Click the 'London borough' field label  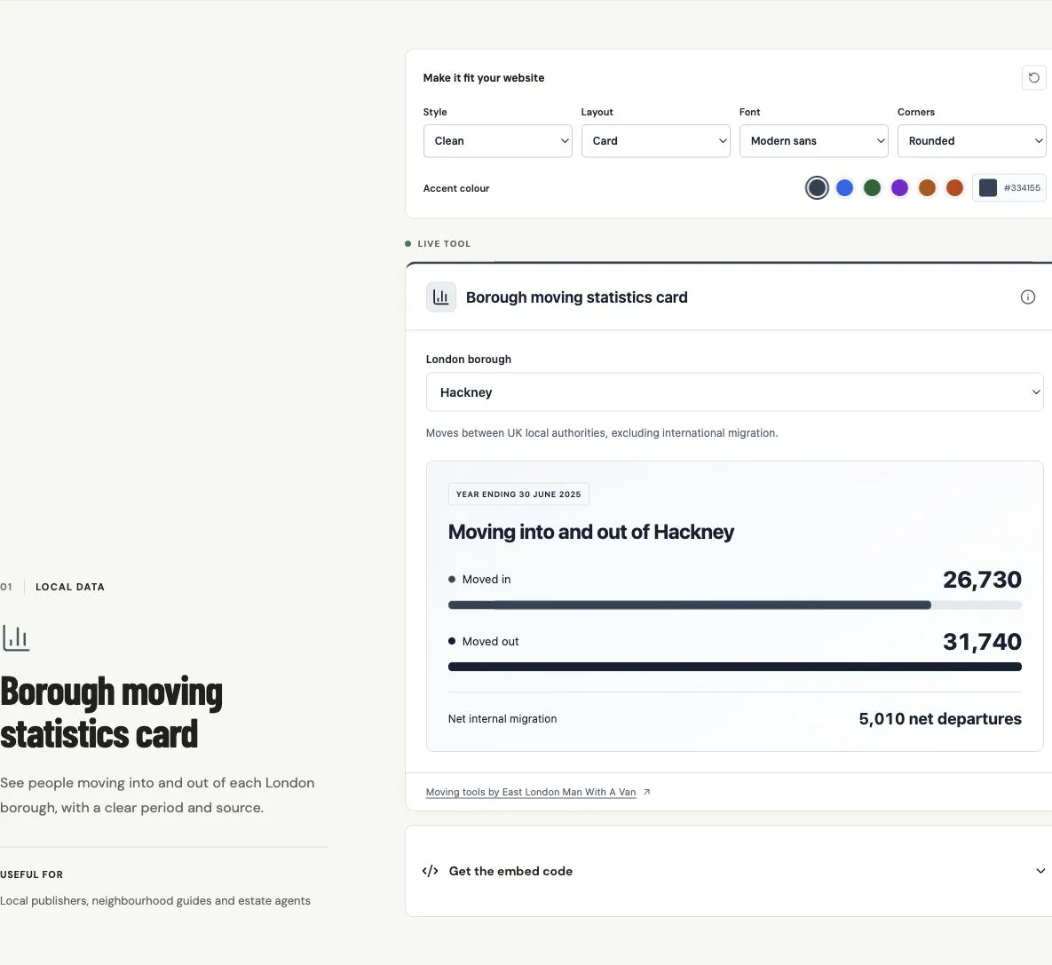click(469, 359)
